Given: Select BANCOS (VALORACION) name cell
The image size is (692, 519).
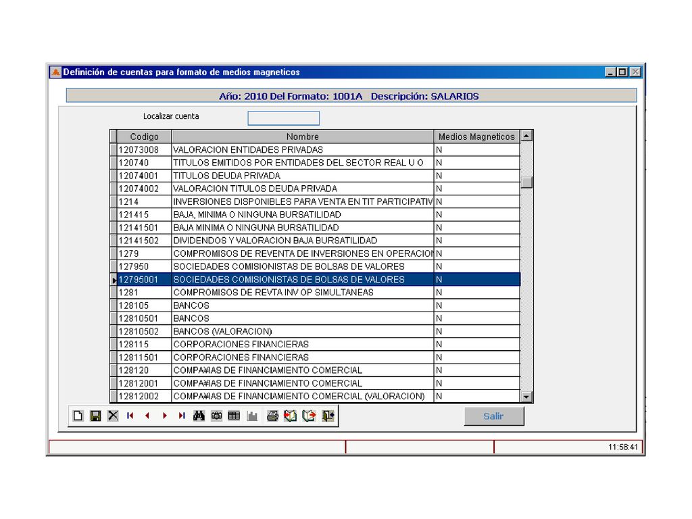Looking at the screenshot, I should pos(303,331).
